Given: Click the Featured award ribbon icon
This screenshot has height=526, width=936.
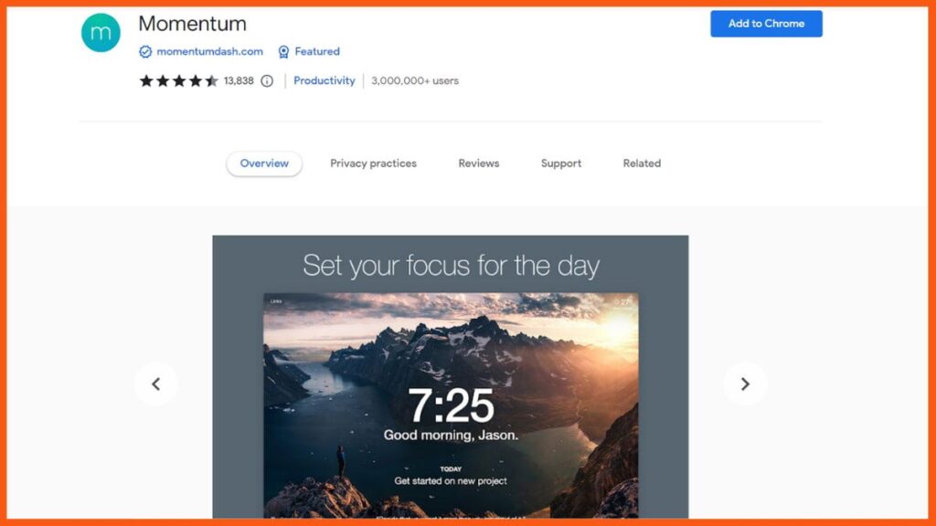Looking at the screenshot, I should tap(283, 52).
